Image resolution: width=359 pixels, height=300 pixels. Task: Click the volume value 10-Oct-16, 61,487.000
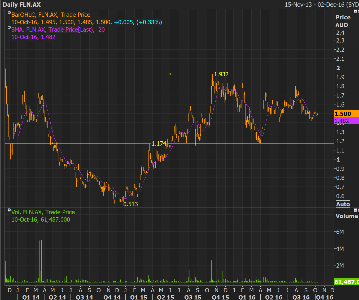41,219
